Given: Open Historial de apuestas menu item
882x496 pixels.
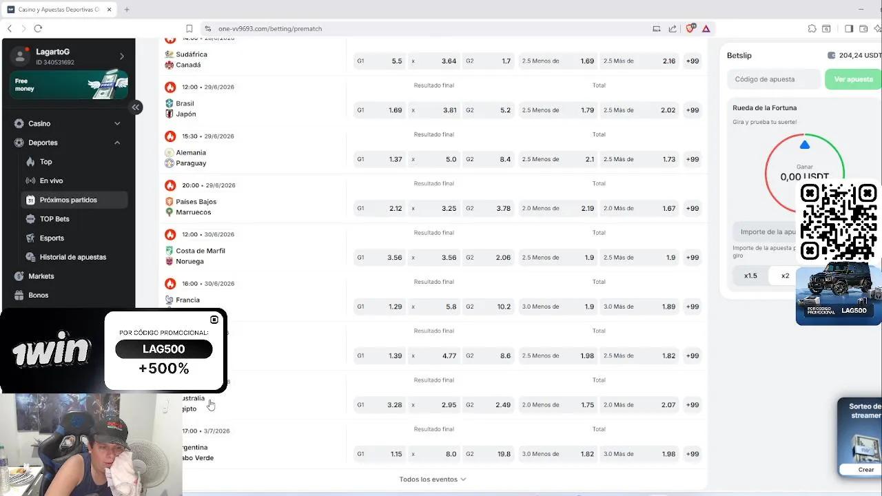Looking at the screenshot, I should tap(74, 257).
